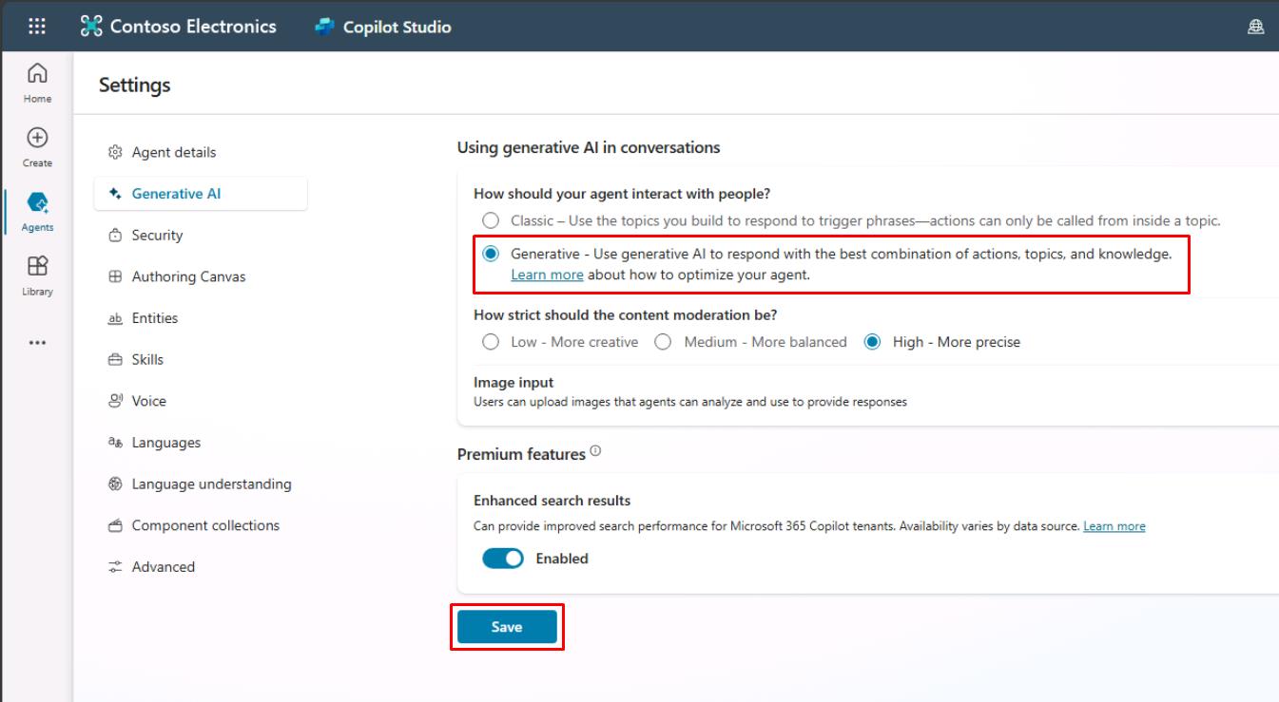Open Learn more link under Enhanced search
Viewport: 1279px width, 702px height.
pos(1114,526)
